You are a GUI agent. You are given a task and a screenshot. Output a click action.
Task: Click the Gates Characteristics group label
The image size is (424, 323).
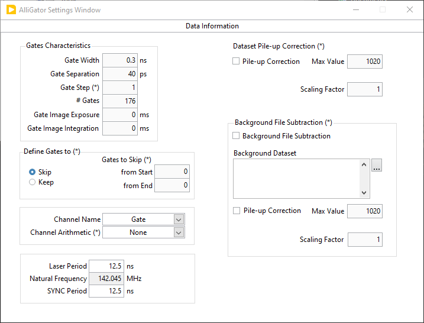(58, 46)
